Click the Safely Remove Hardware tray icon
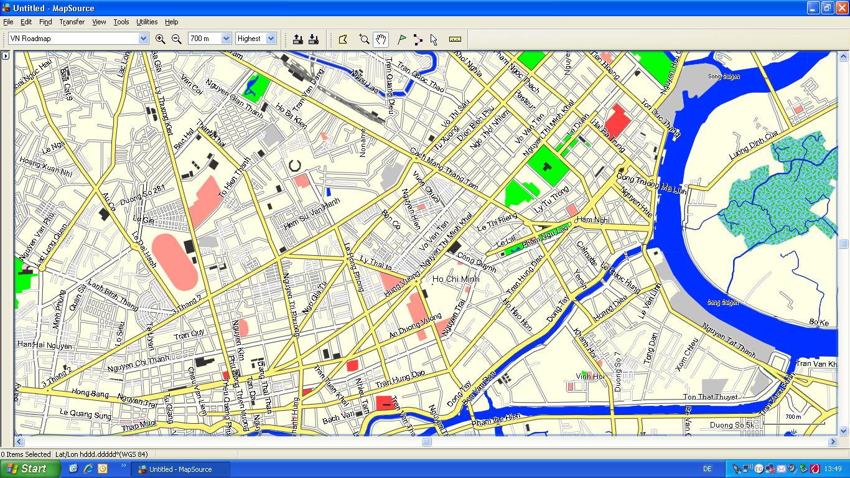 point(803,469)
